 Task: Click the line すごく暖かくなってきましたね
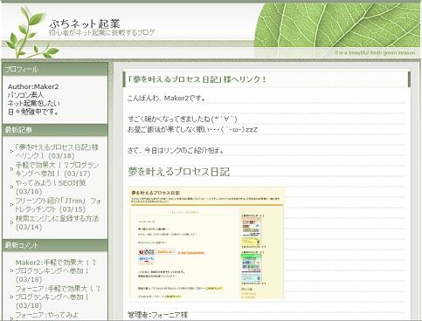tap(183, 119)
